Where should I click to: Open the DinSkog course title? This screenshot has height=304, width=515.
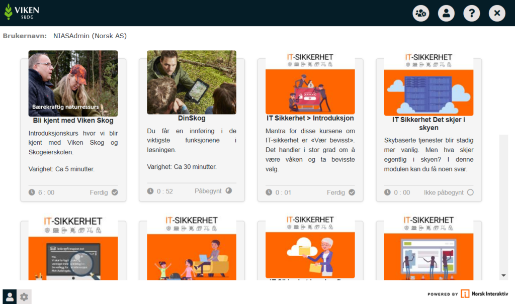point(192,119)
